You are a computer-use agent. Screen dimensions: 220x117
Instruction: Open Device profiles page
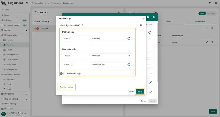pos(15,55)
